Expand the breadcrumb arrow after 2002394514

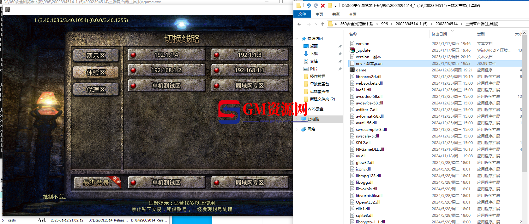coord(461,24)
